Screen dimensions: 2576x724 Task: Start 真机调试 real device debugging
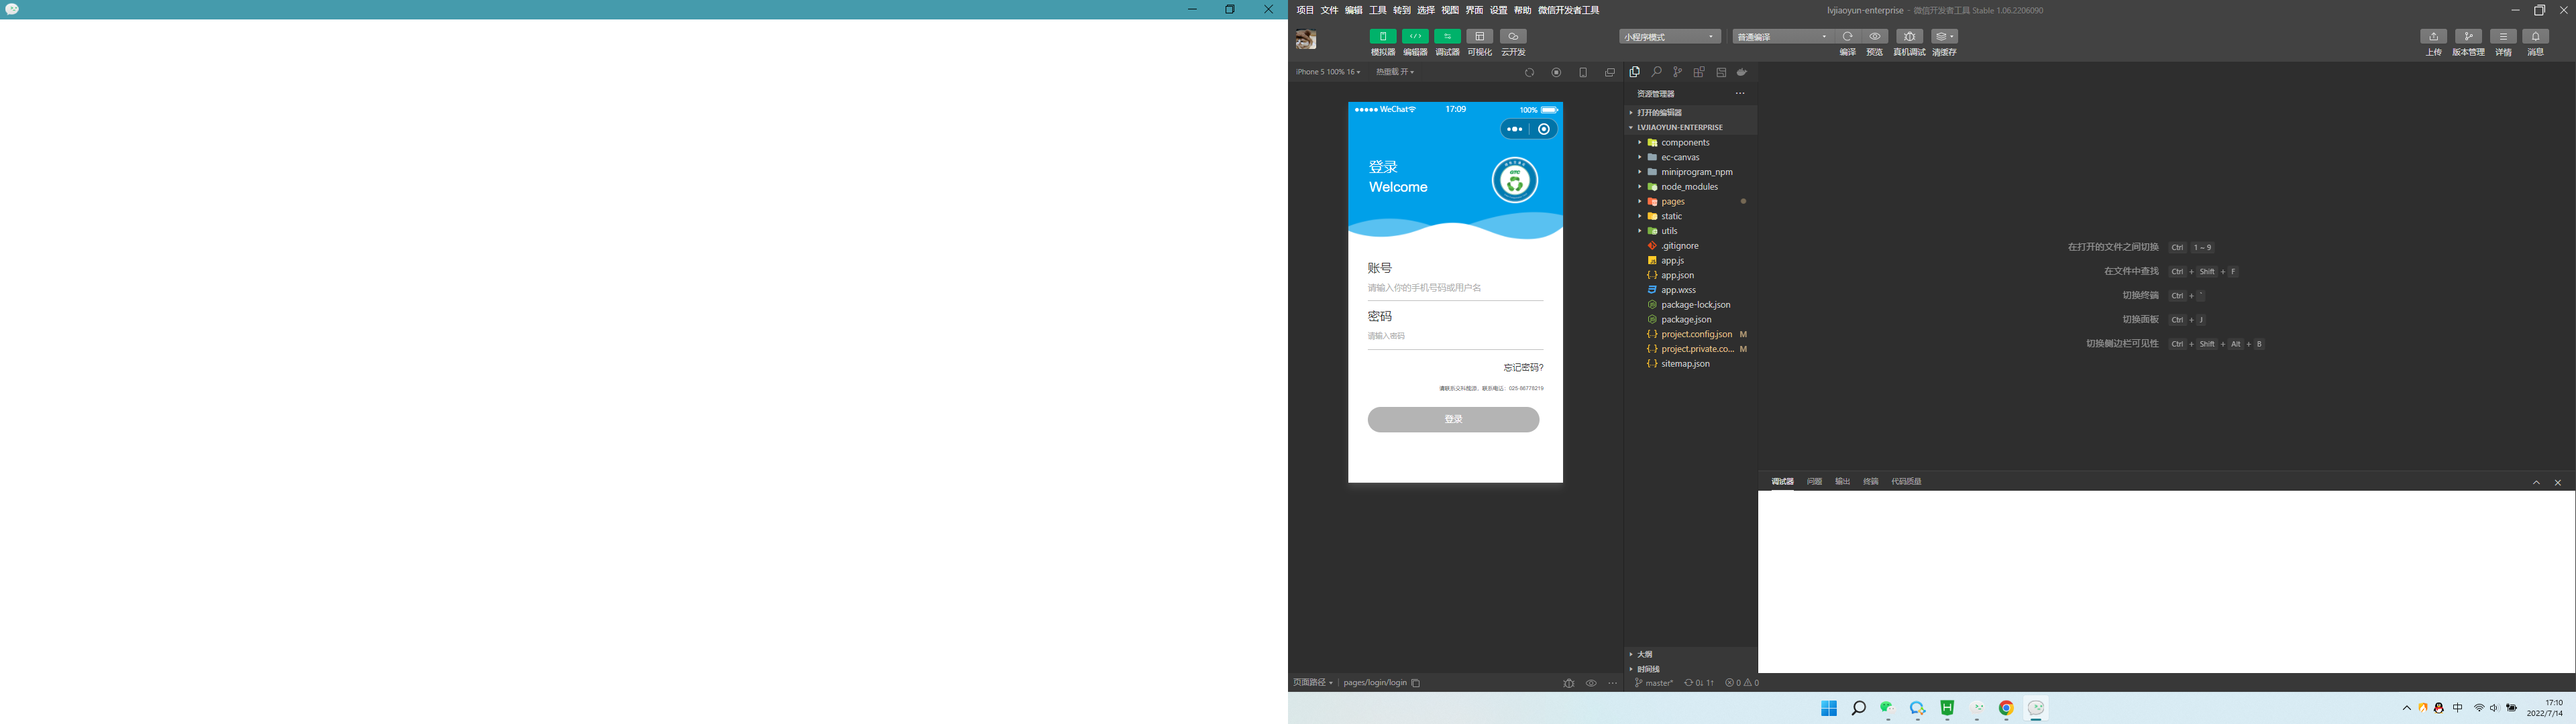click(1909, 37)
